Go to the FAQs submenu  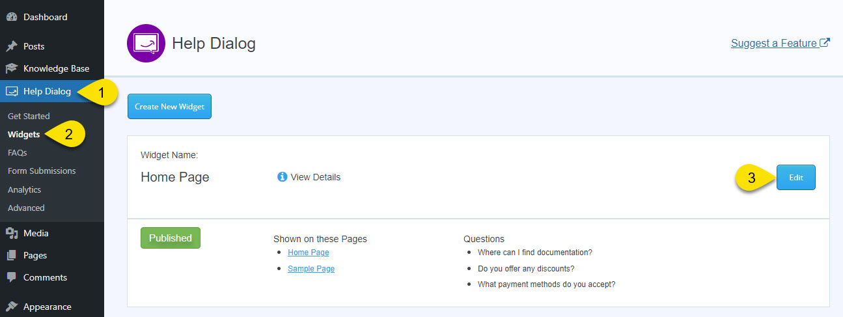(x=17, y=152)
